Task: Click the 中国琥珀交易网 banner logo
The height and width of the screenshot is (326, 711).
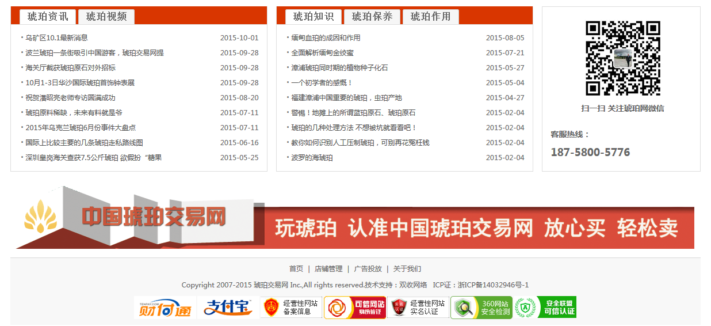Action: click(154, 217)
